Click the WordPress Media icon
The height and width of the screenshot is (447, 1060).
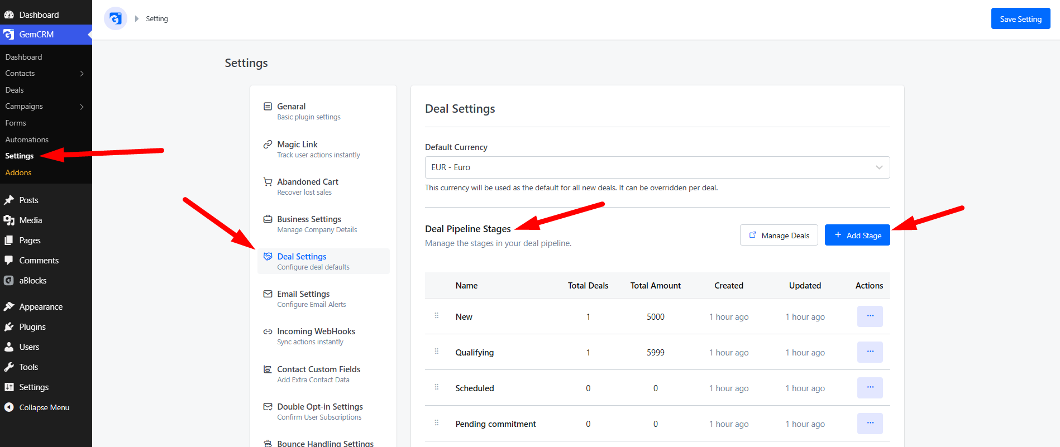9,220
